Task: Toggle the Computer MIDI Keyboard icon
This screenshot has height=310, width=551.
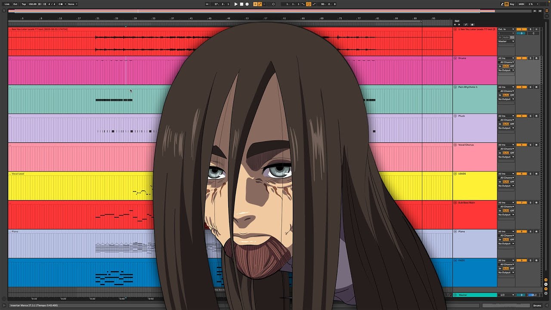Action: click(x=507, y=4)
